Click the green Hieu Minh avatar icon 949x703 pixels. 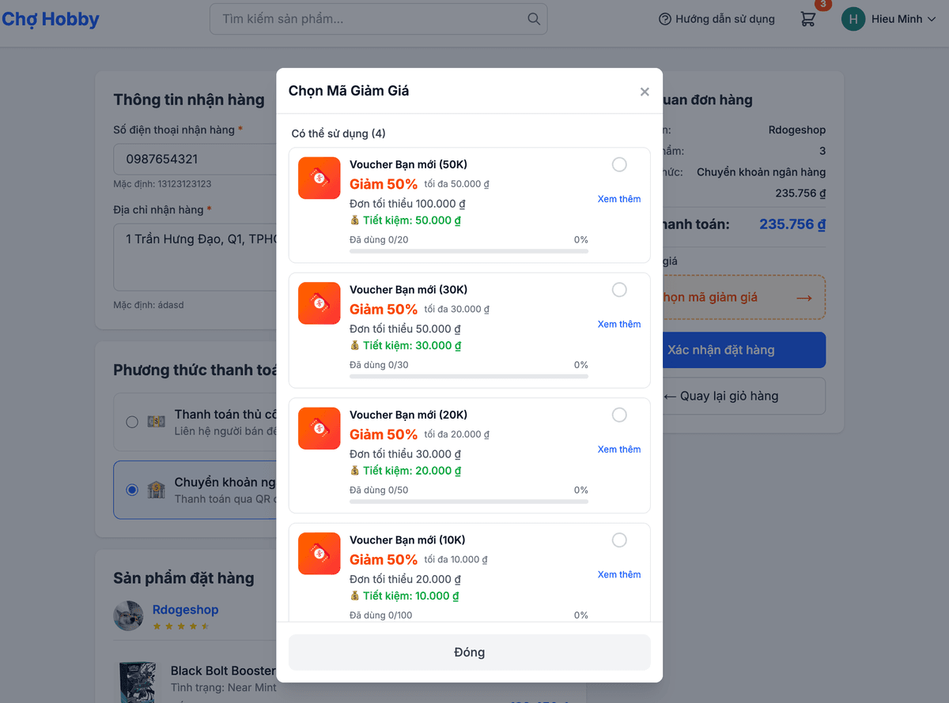click(x=853, y=18)
